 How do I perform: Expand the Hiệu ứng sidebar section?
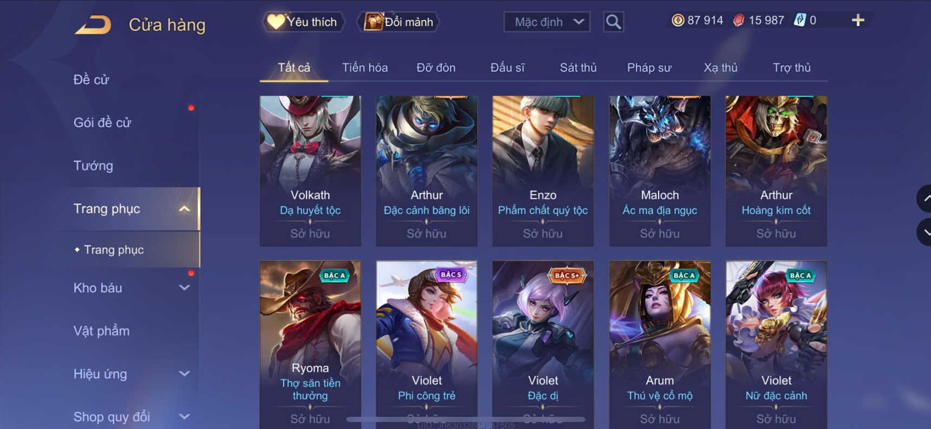pyautogui.click(x=184, y=374)
